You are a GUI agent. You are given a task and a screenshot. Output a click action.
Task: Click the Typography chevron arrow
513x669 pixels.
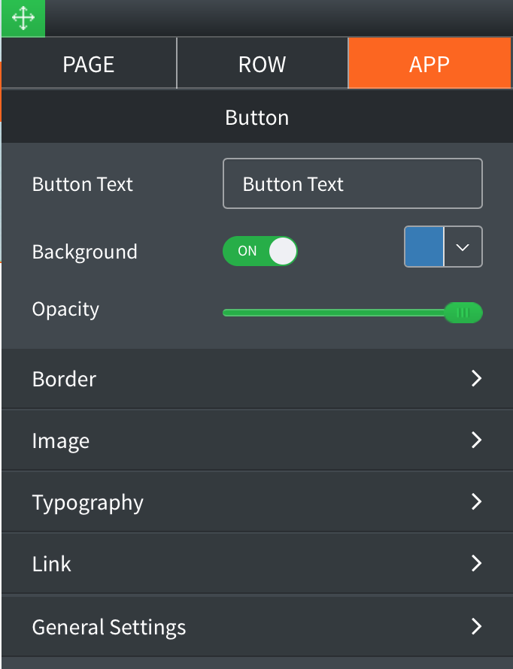pyautogui.click(x=475, y=502)
